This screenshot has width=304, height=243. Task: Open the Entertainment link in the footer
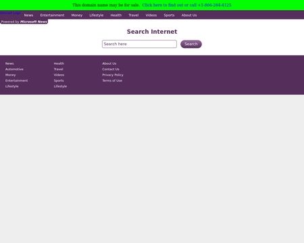pyautogui.click(x=17, y=80)
